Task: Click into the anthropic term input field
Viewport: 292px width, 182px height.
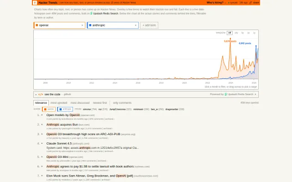Action: coord(113,25)
